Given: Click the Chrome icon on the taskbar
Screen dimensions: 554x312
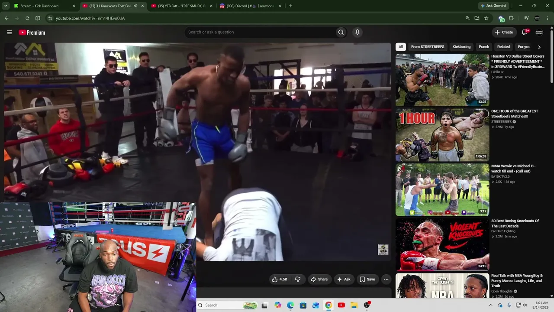Looking at the screenshot, I should click(329, 305).
